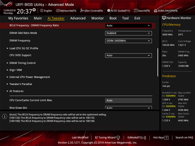This screenshot has height=146, width=195.
Task: Switch to My Favorites tab
Action: click(18, 18)
